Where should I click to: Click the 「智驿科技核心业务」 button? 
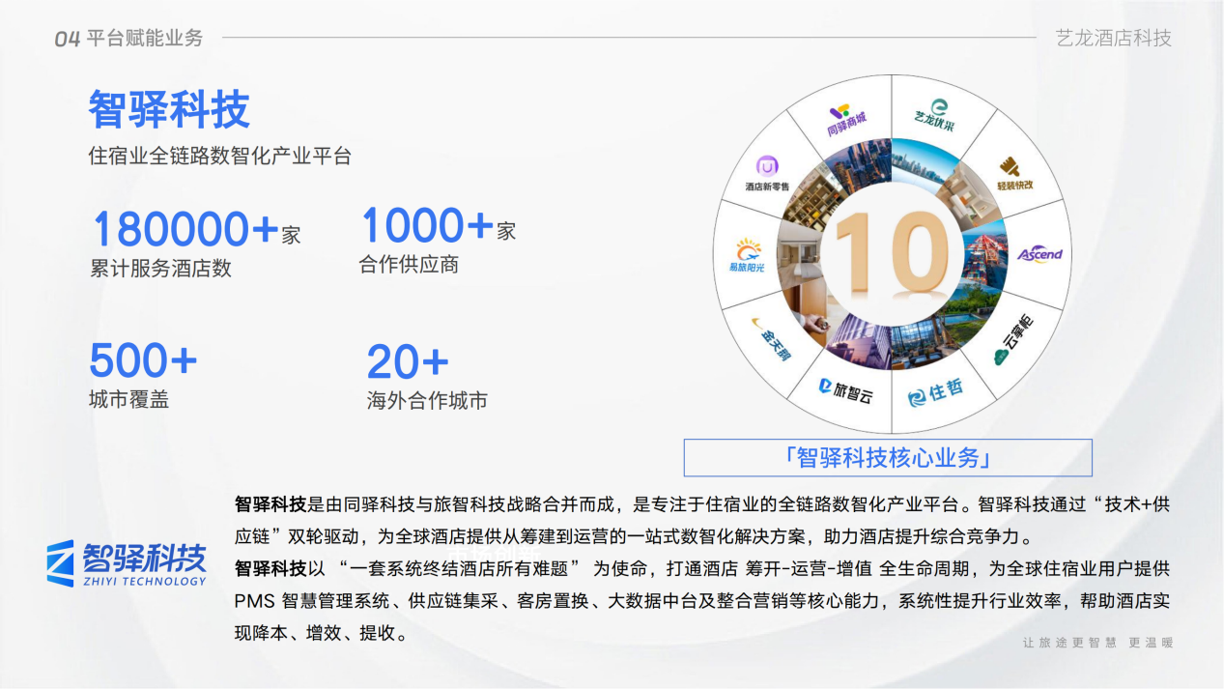point(888,457)
